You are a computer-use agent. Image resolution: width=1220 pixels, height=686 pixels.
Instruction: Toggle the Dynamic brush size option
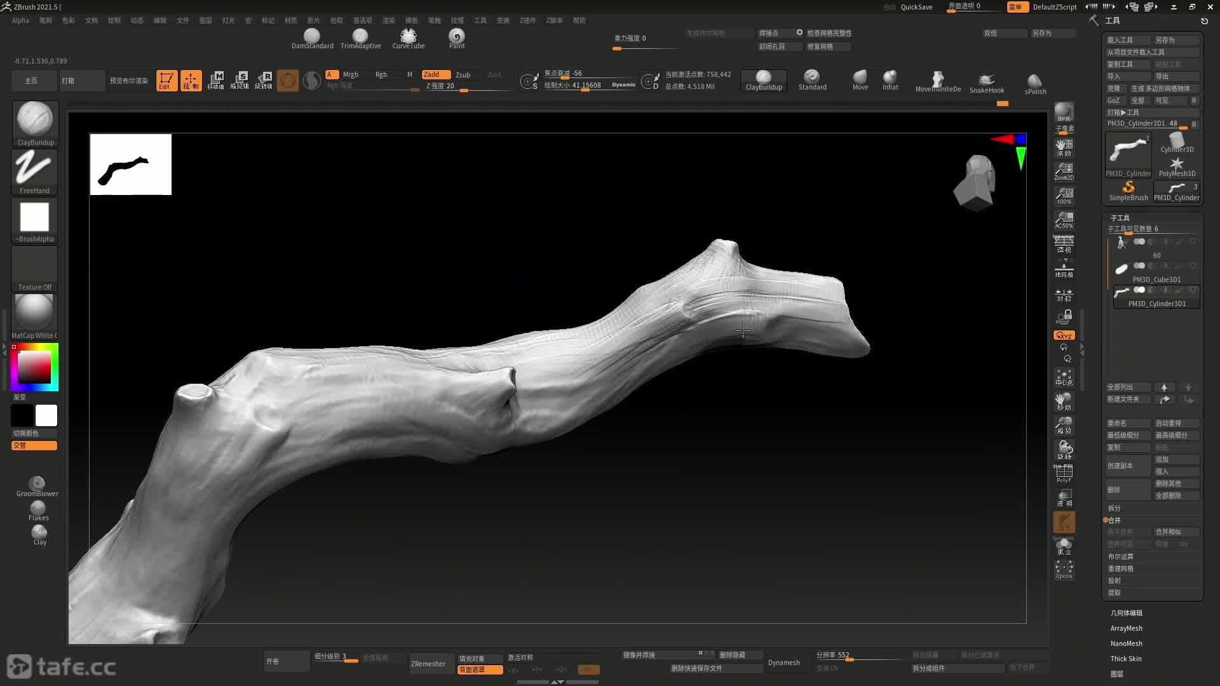click(x=623, y=84)
